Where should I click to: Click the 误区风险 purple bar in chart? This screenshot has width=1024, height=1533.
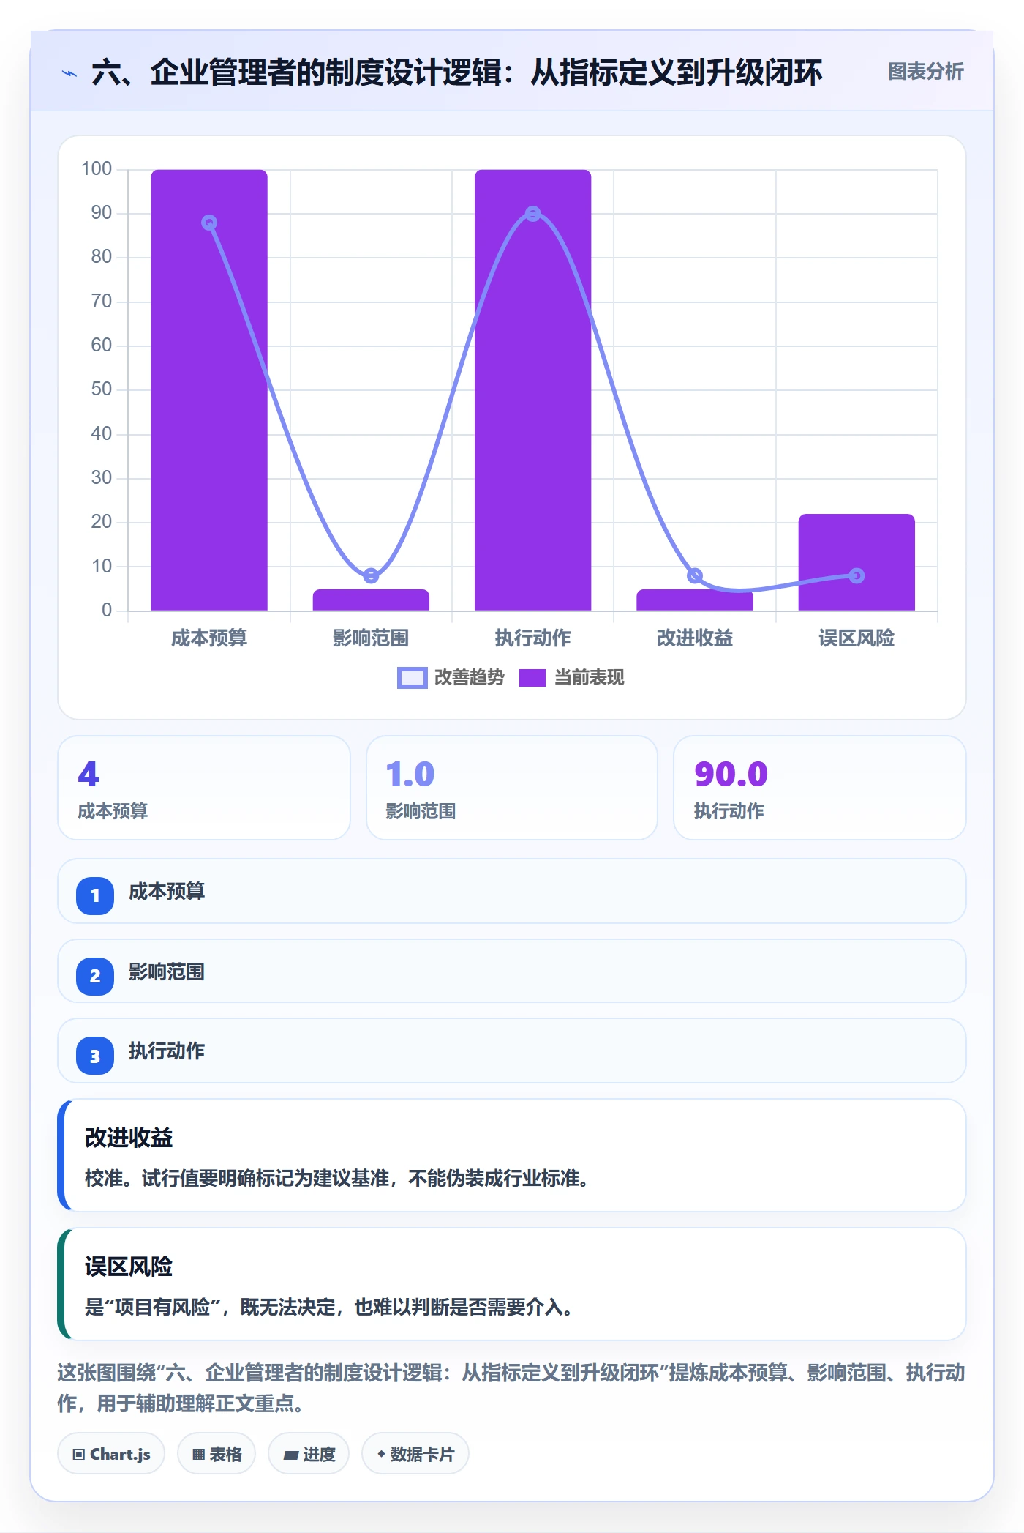857,562
